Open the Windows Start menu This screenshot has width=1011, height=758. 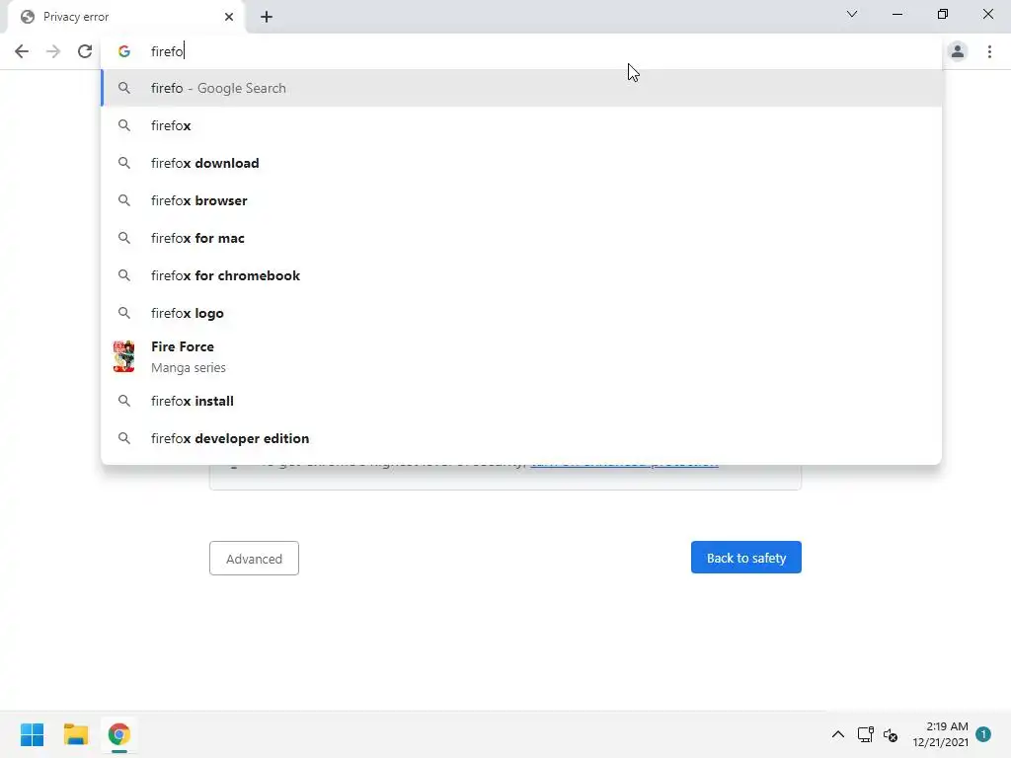point(33,734)
